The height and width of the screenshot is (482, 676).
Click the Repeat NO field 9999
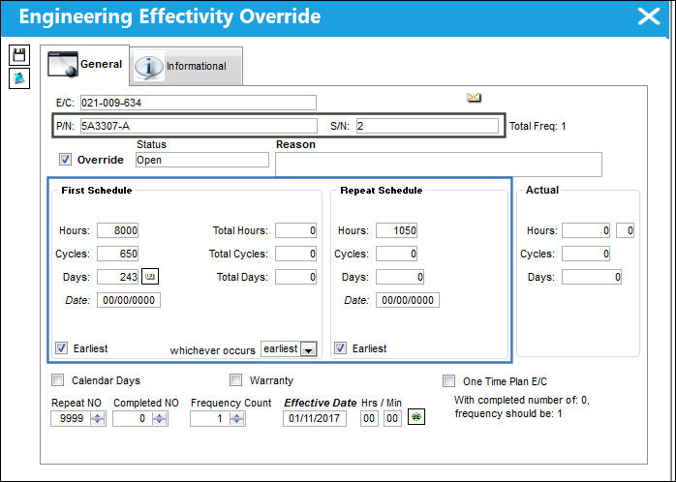71,418
